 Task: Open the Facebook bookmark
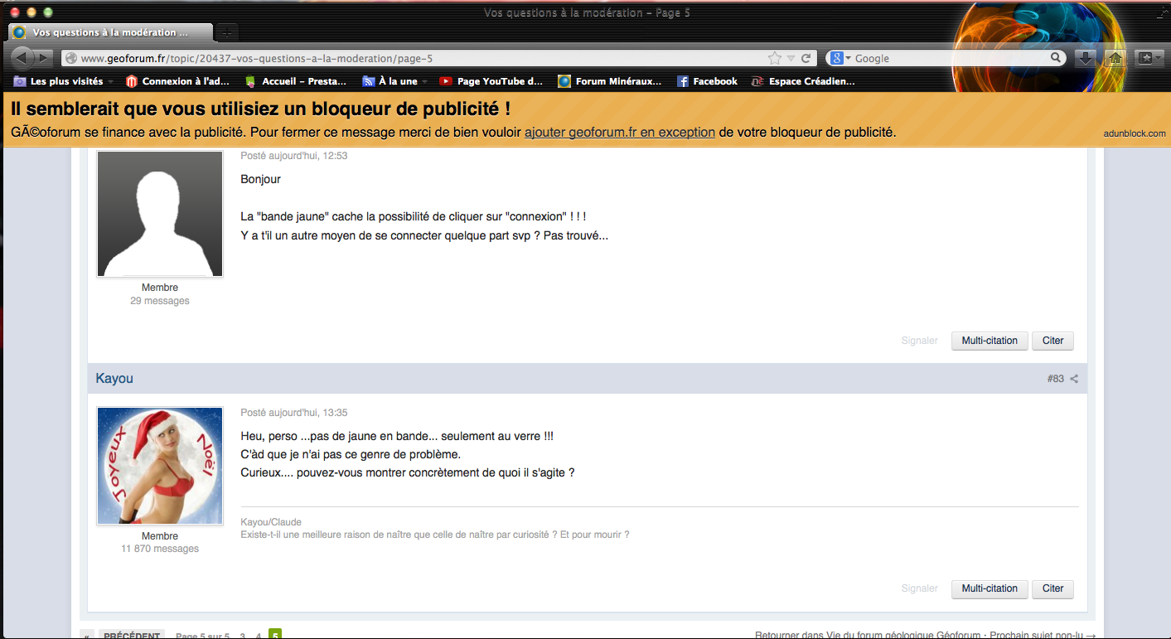pyautogui.click(x=707, y=81)
